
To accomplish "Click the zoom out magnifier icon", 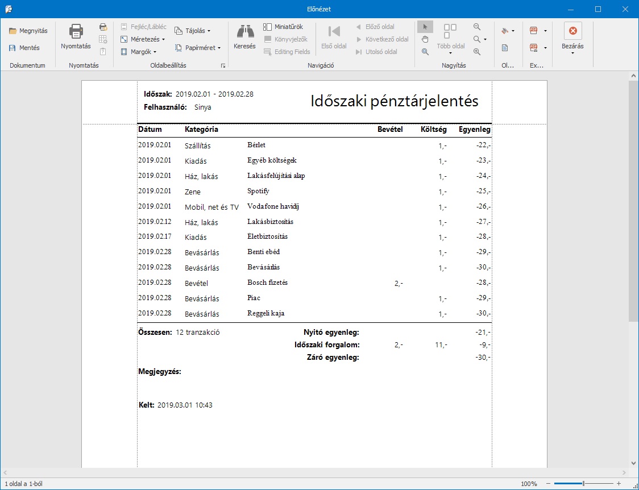I will tap(476, 27).
